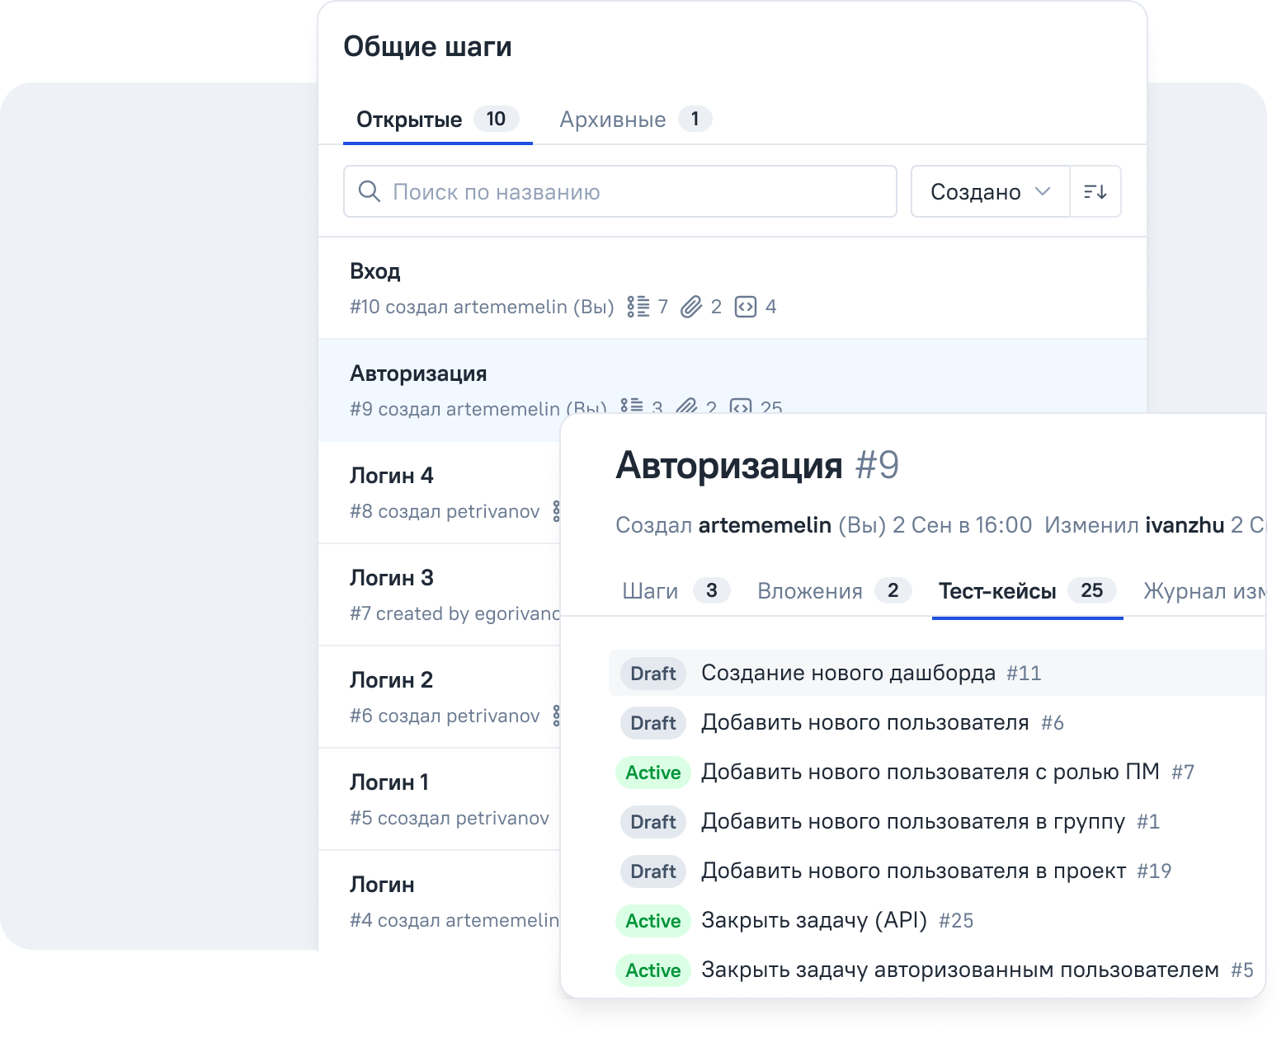The image size is (1286, 1038).
Task: Open the Шаги tab in Авторизация panel
Action: (676, 590)
